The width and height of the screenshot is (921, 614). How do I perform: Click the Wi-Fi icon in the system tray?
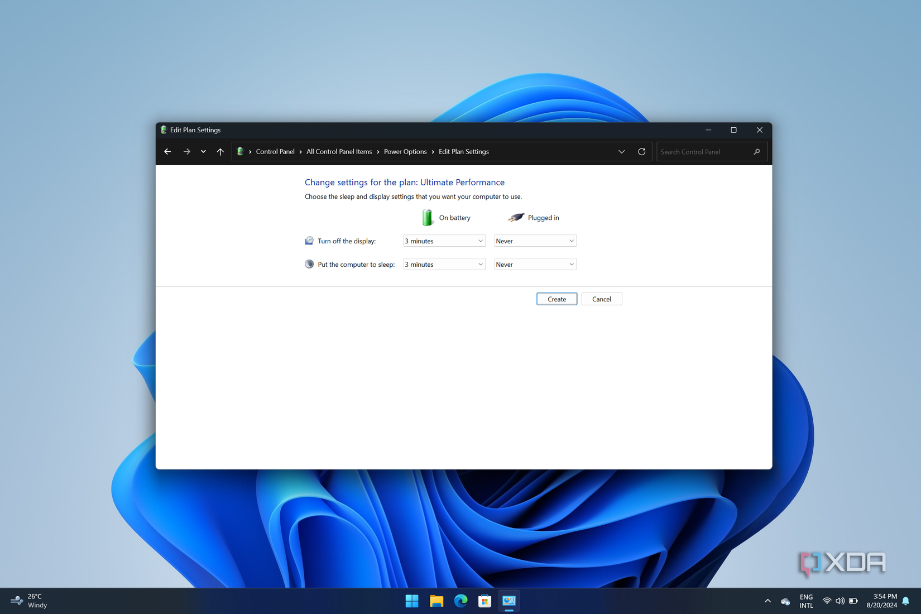tap(827, 601)
